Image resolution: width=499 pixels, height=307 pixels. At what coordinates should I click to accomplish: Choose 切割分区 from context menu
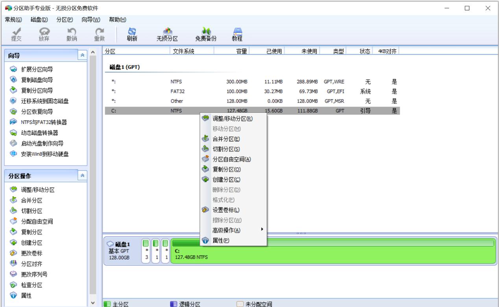pyautogui.click(x=233, y=149)
